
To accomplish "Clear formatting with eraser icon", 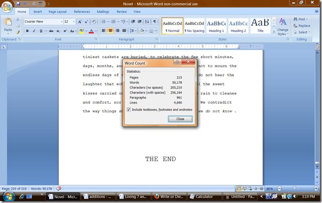I will click(94, 21).
